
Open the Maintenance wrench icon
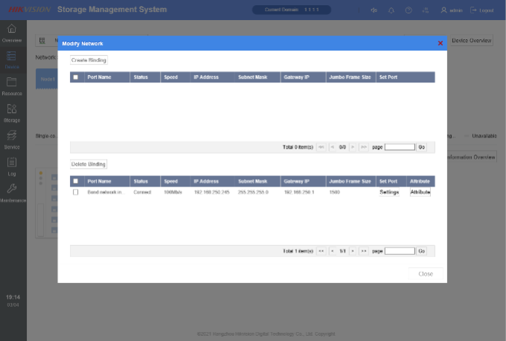tap(12, 192)
